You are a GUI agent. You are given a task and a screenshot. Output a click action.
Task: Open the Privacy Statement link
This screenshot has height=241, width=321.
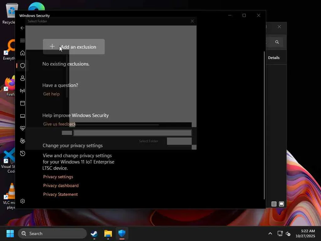pyautogui.click(x=61, y=194)
